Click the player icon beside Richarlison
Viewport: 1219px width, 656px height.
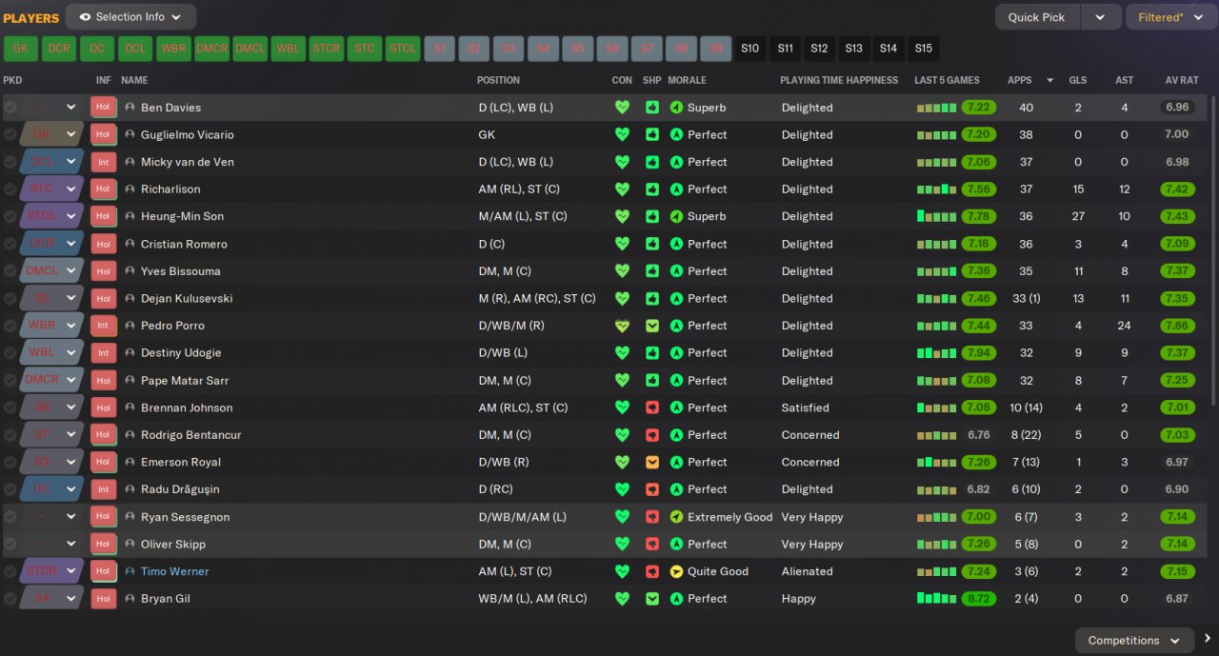pos(130,189)
